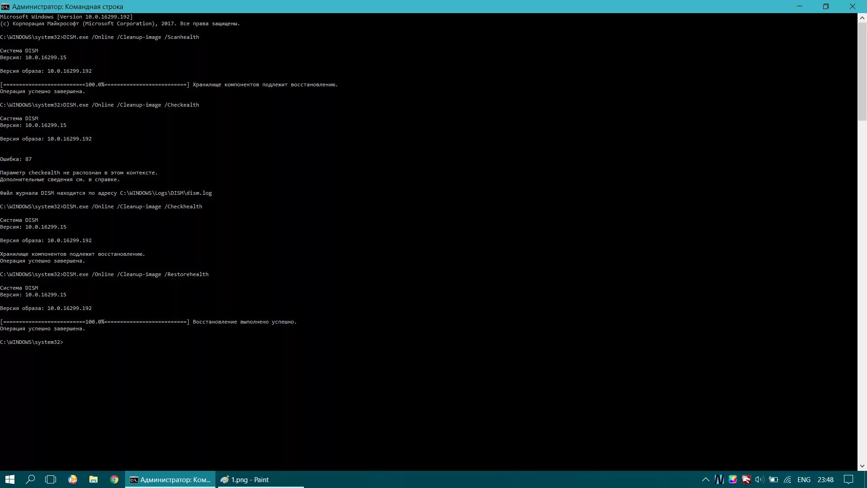Launch the media player taskbar icon

[73, 479]
